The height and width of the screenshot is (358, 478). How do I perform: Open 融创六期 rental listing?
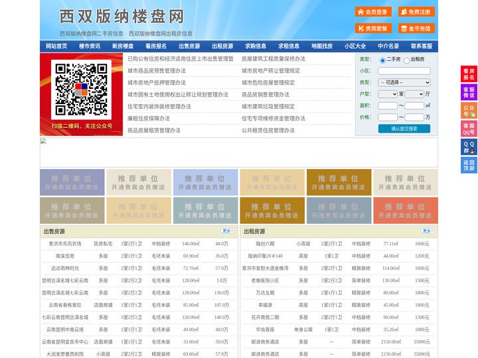[x=265, y=244]
